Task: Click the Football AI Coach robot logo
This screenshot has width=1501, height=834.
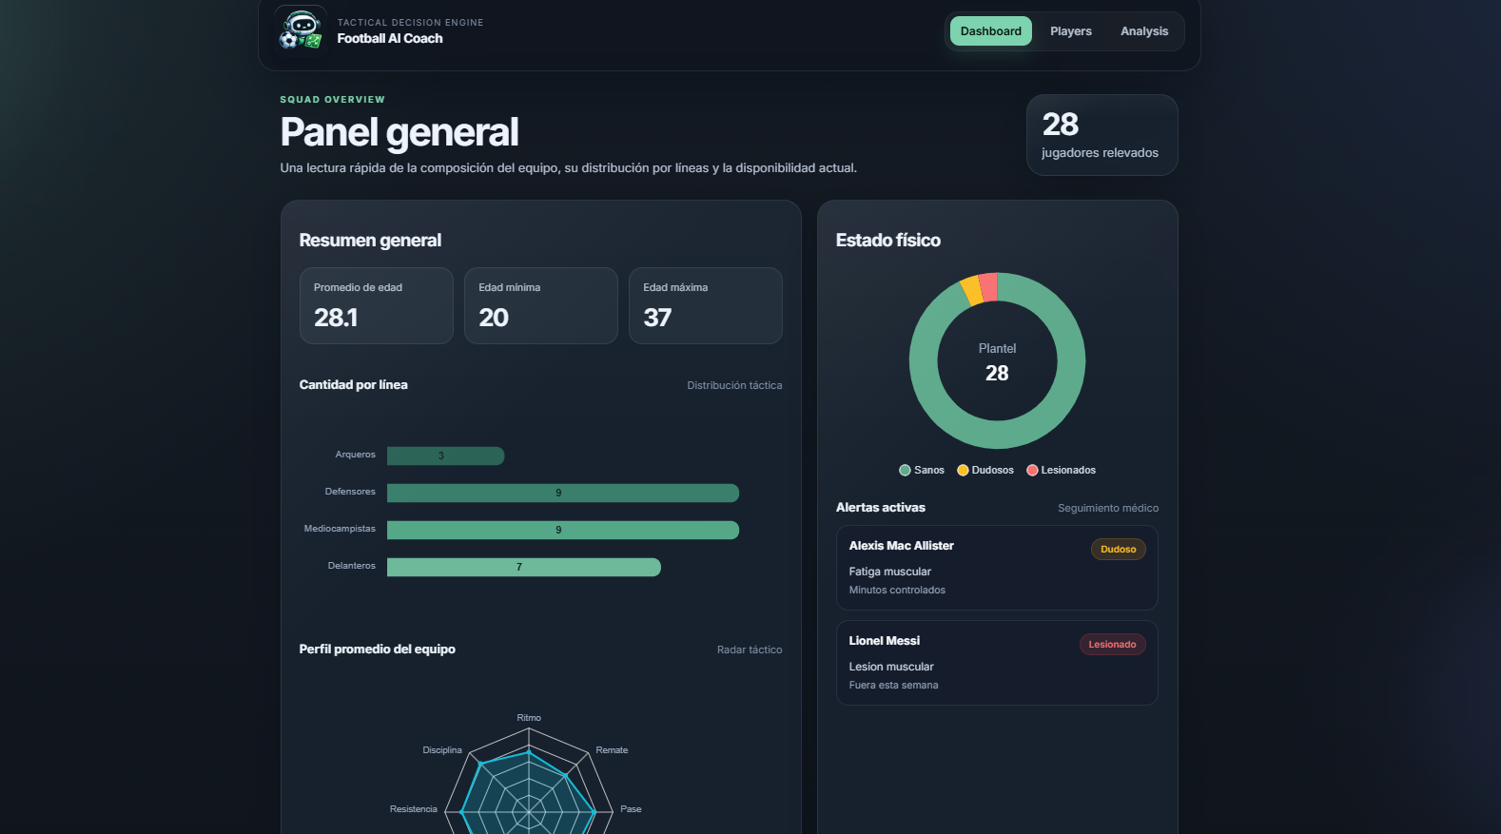Action: (x=301, y=30)
